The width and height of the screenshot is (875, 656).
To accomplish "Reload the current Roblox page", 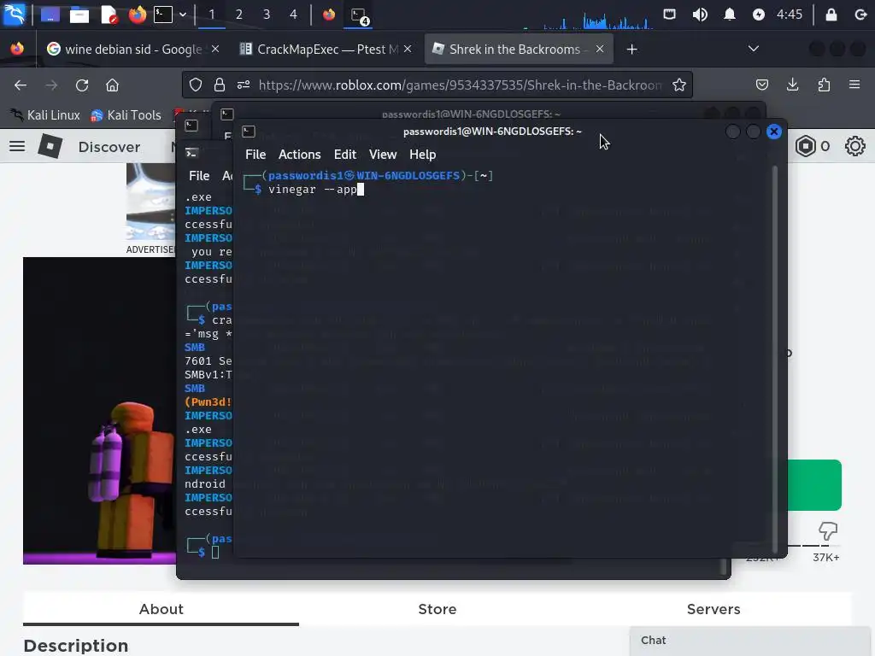I will [x=82, y=85].
